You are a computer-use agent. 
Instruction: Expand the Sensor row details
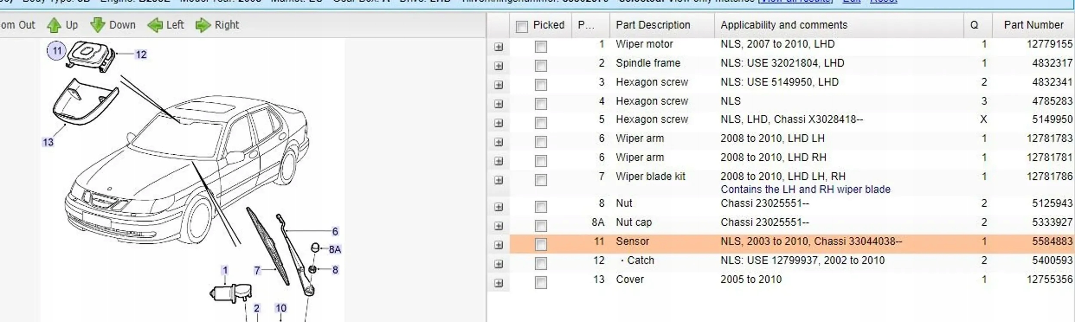[x=498, y=245]
